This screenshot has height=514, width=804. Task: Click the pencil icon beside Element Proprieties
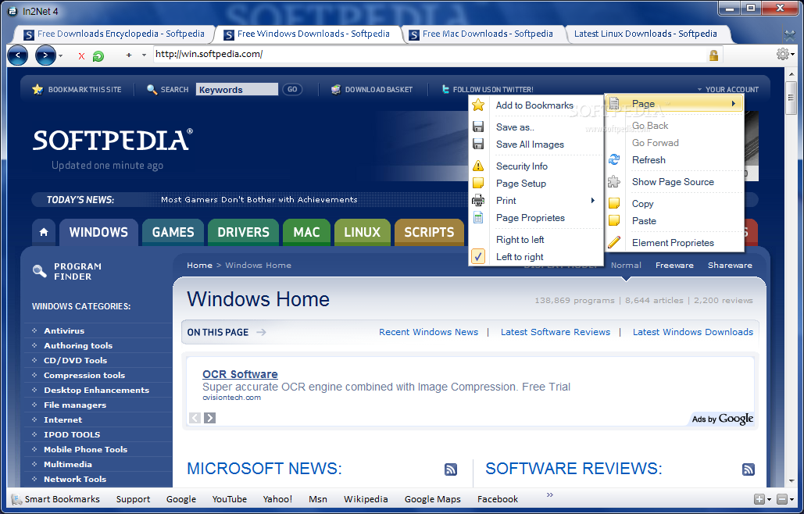614,242
